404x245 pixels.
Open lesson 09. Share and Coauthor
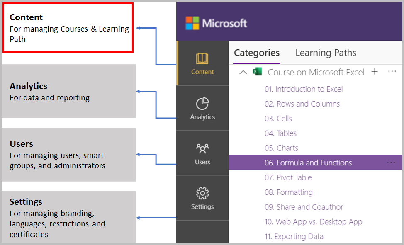coord(304,207)
